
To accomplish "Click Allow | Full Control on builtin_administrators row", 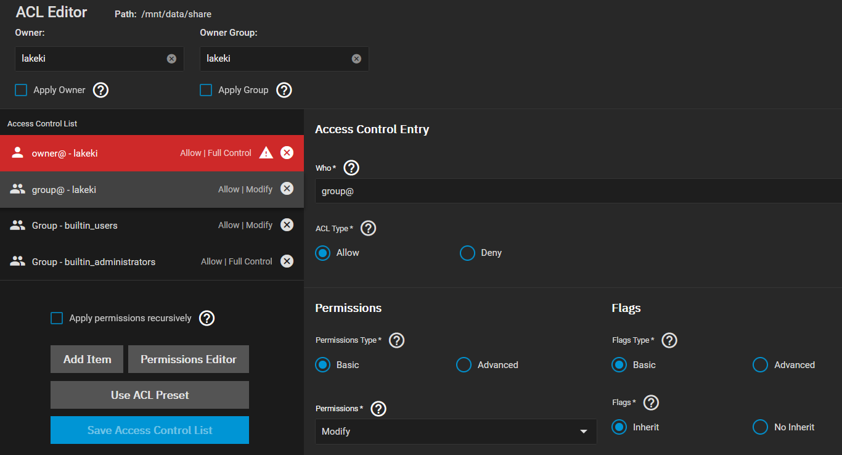I will point(237,261).
